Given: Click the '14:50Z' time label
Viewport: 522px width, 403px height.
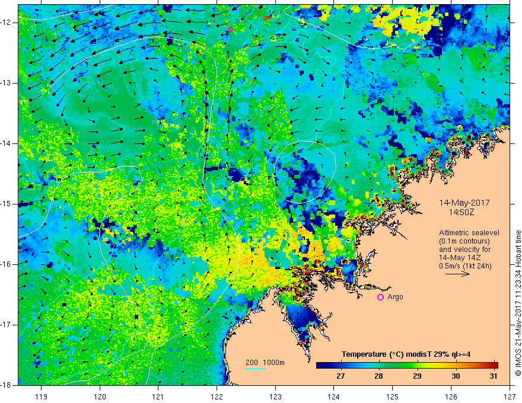Looking at the screenshot, I should point(461,212).
